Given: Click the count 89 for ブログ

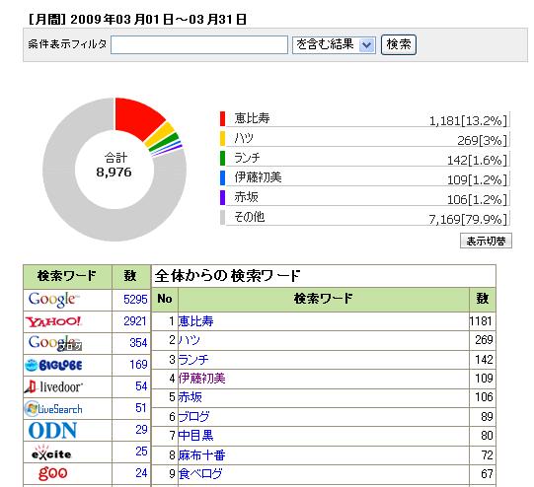Looking at the screenshot, I should point(487,417).
